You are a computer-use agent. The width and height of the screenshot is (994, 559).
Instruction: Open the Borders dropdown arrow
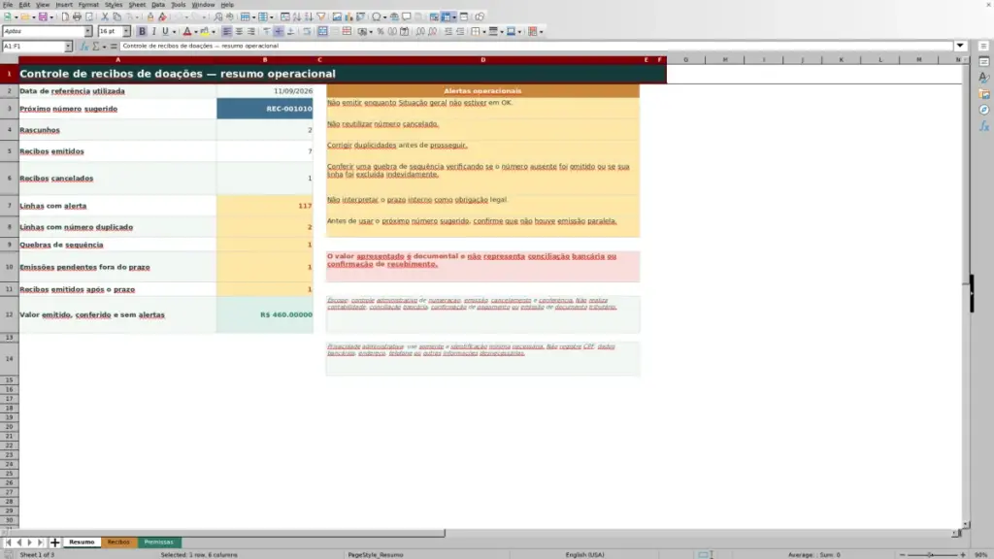[x=483, y=32]
